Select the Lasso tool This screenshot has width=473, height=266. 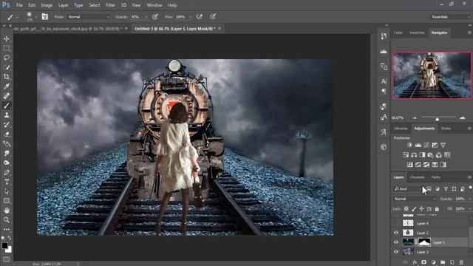(7, 58)
